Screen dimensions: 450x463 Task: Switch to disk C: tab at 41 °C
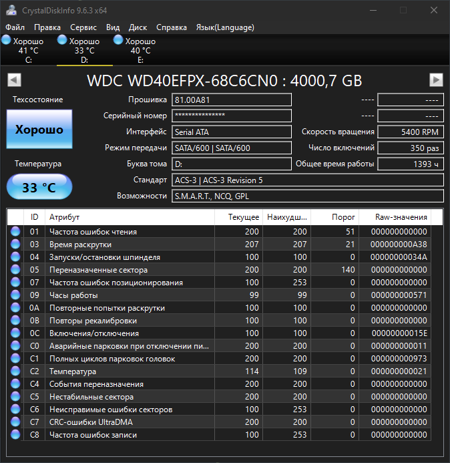pos(28,49)
